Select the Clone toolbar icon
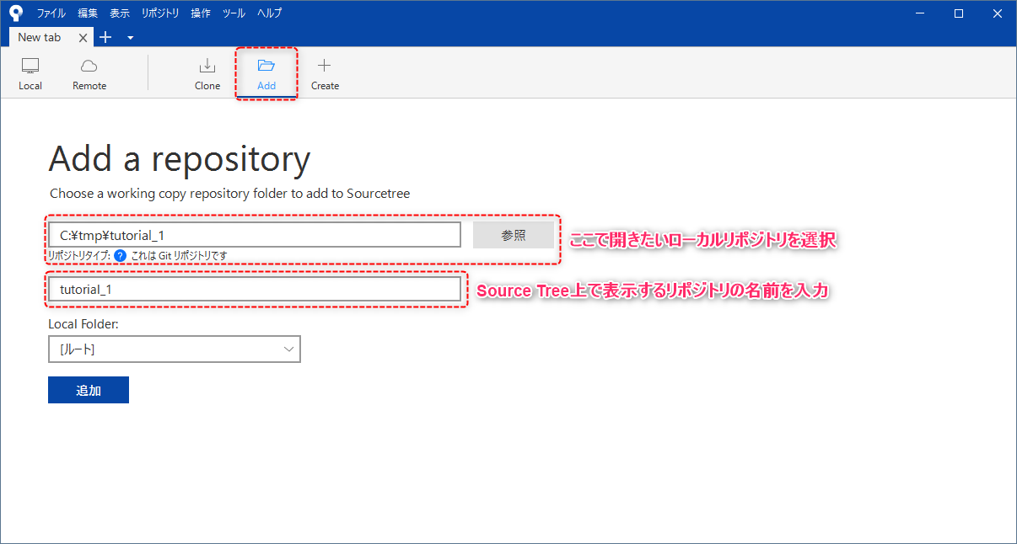The height and width of the screenshot is (544, 1017). point(207,66)
